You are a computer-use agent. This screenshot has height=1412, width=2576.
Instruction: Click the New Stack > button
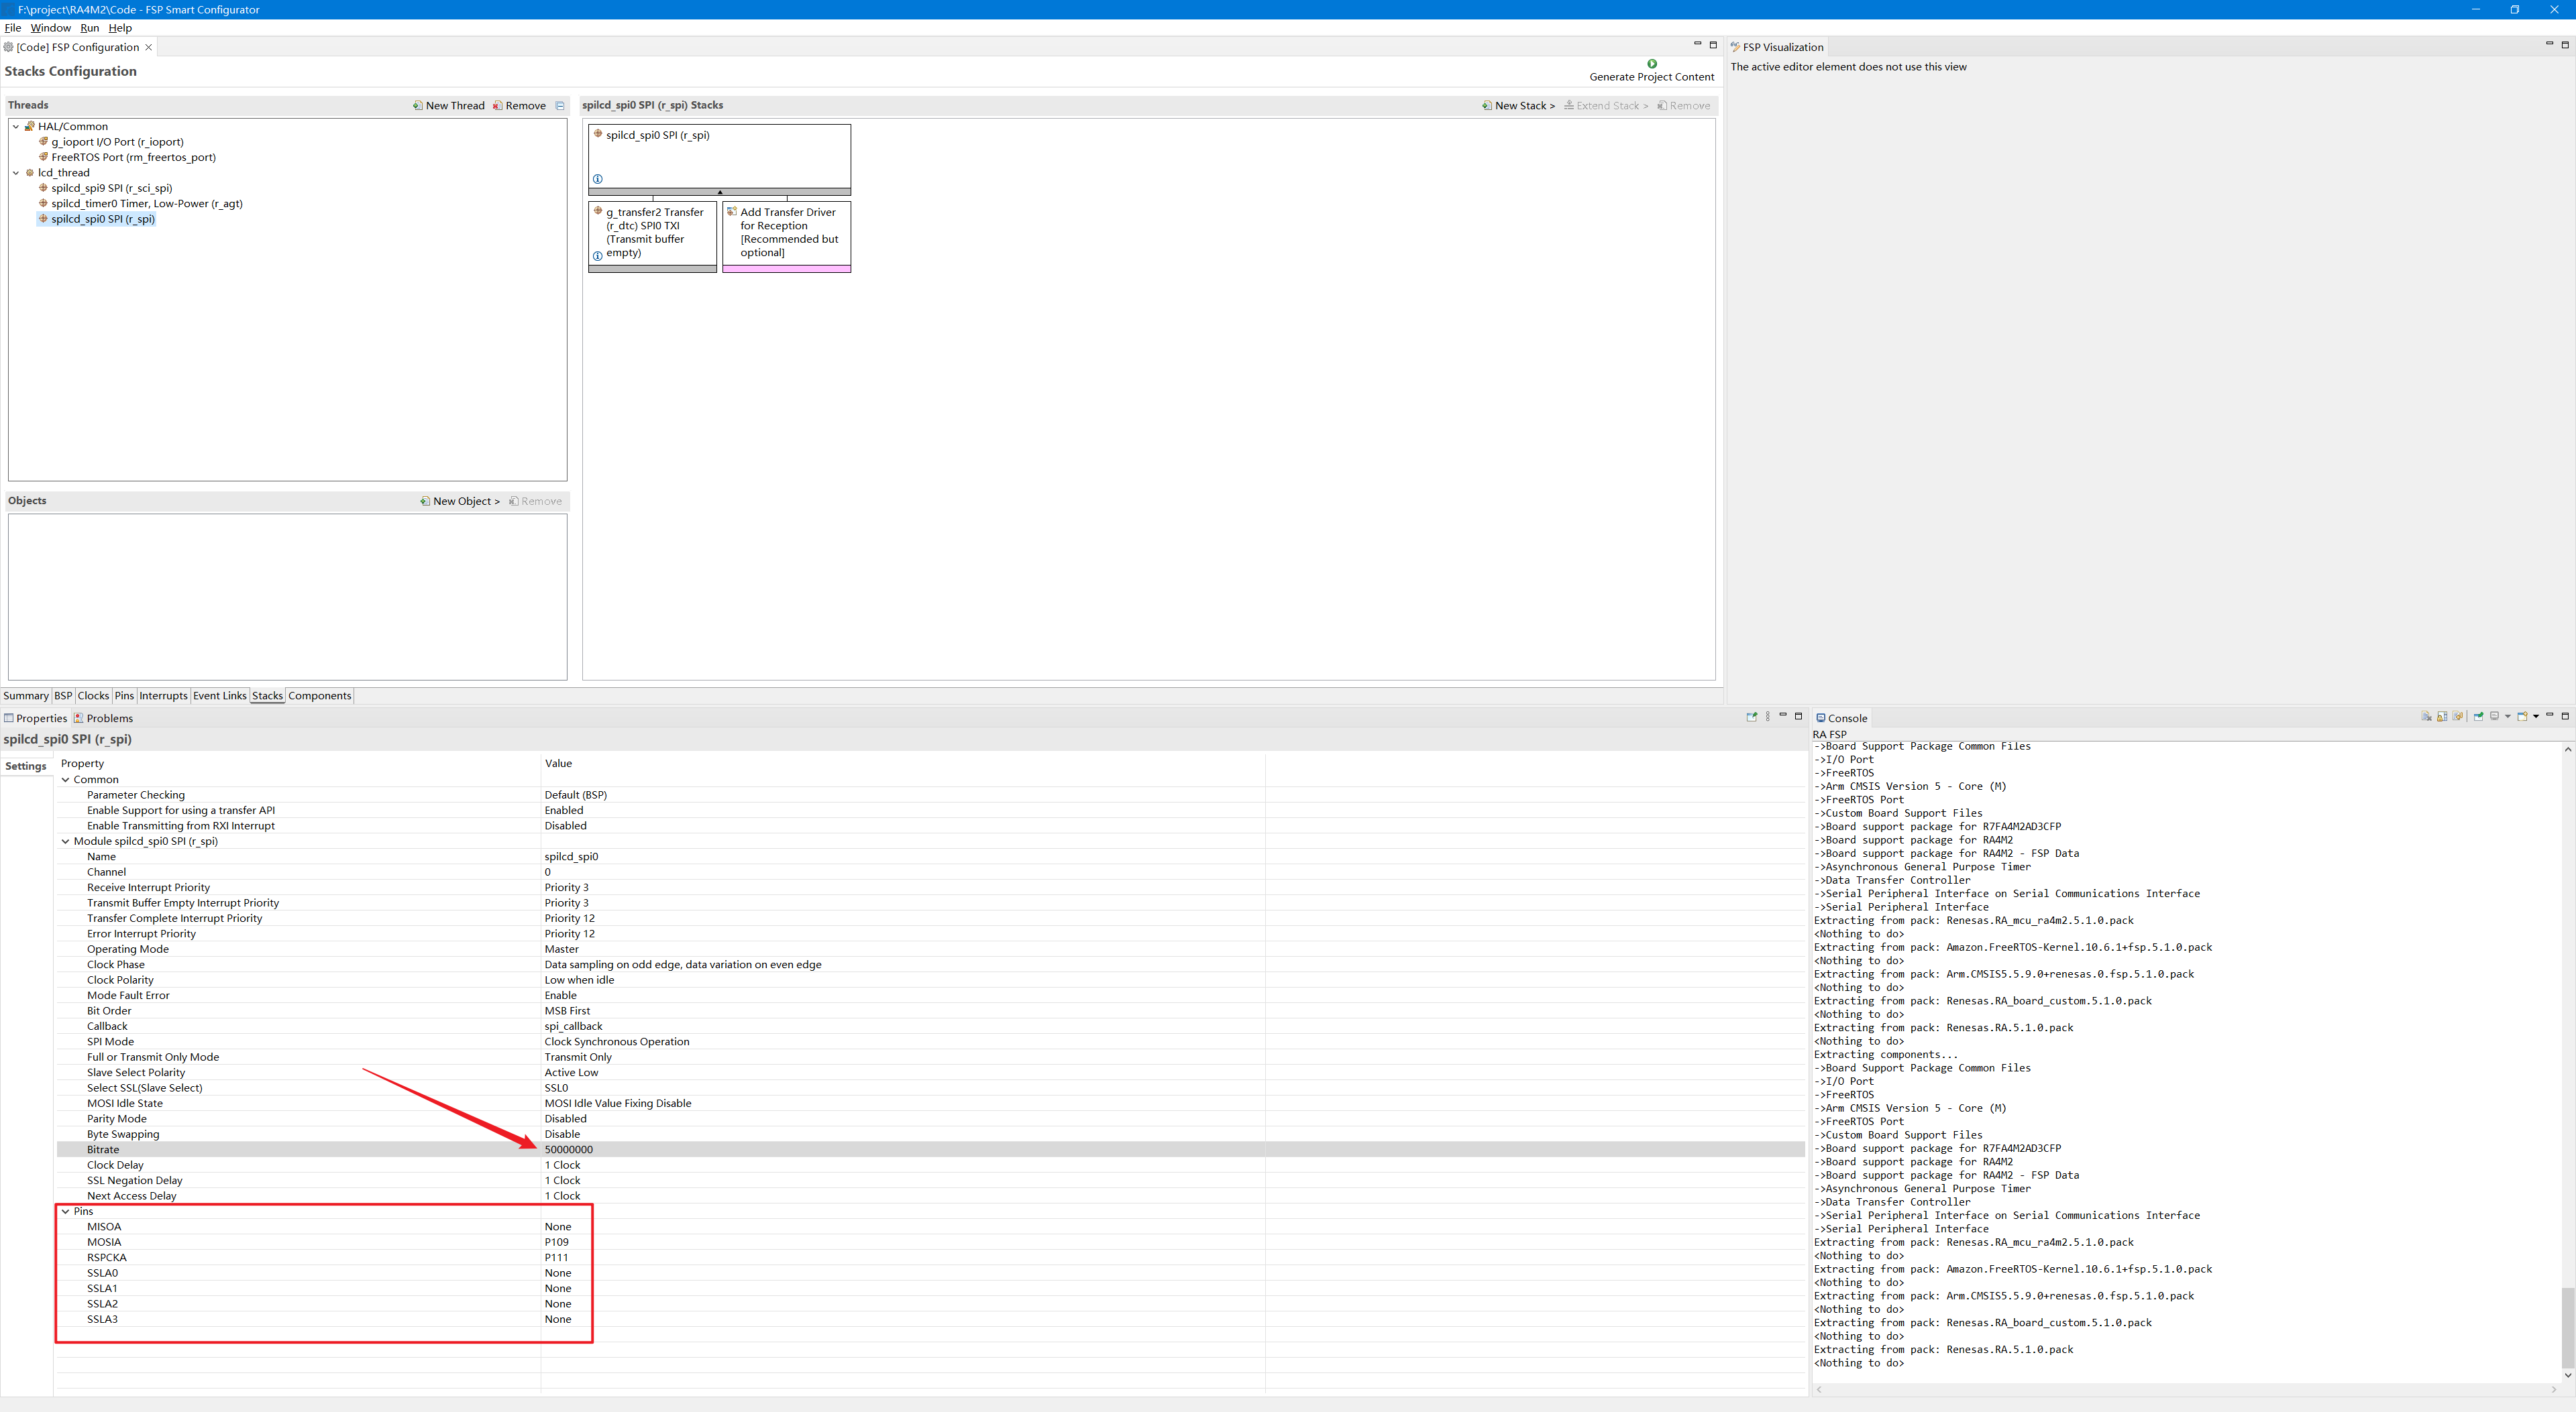1518,106
